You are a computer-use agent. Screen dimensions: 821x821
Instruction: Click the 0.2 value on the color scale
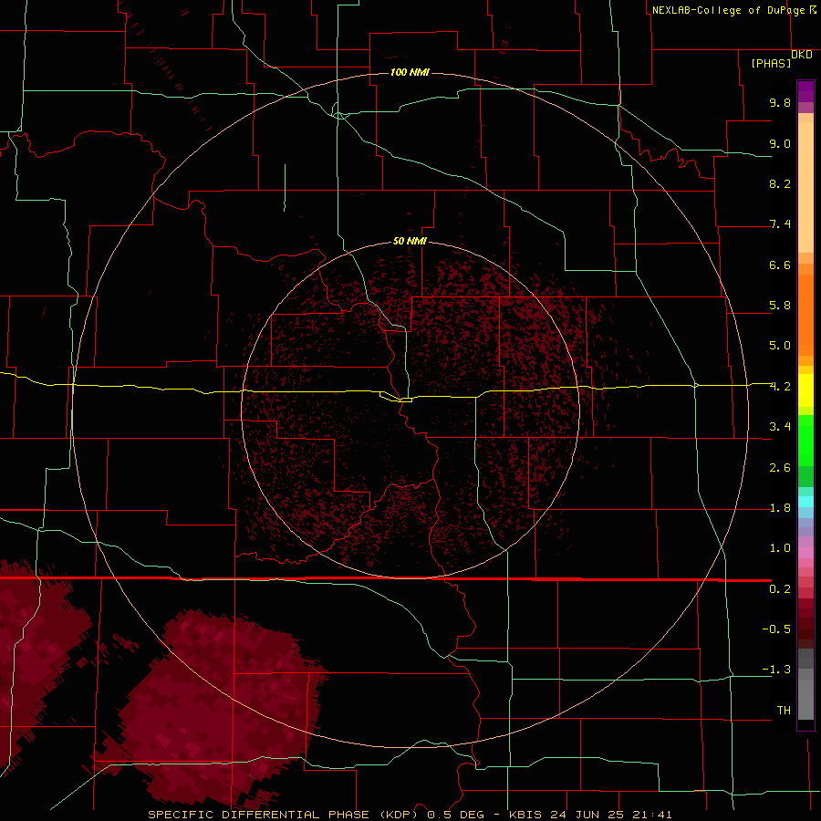(780, 589)
